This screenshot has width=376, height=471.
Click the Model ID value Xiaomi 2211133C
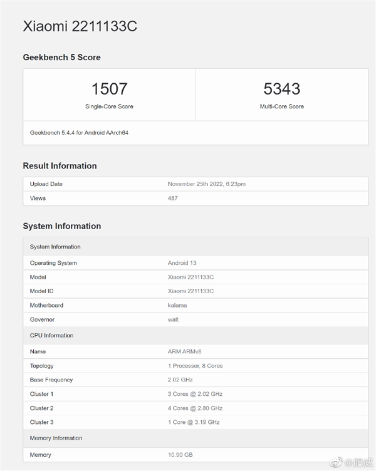tap(191, 291)
